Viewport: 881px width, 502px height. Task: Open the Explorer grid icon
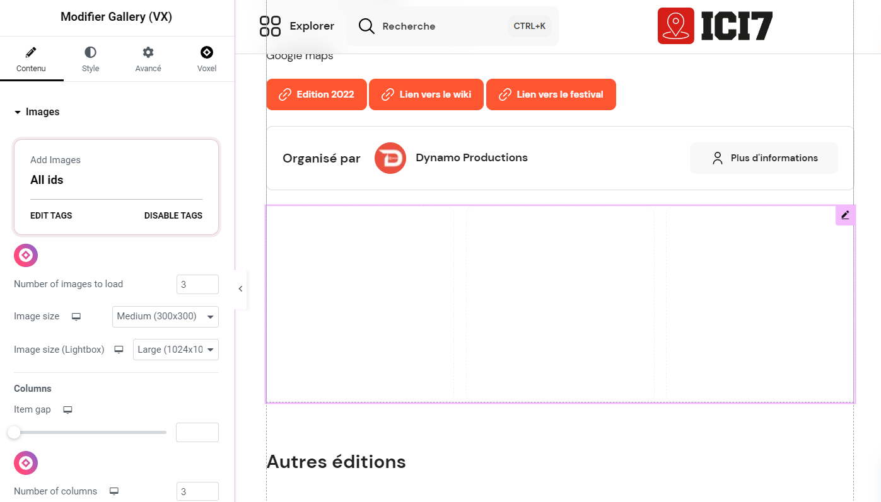[270, 26]
